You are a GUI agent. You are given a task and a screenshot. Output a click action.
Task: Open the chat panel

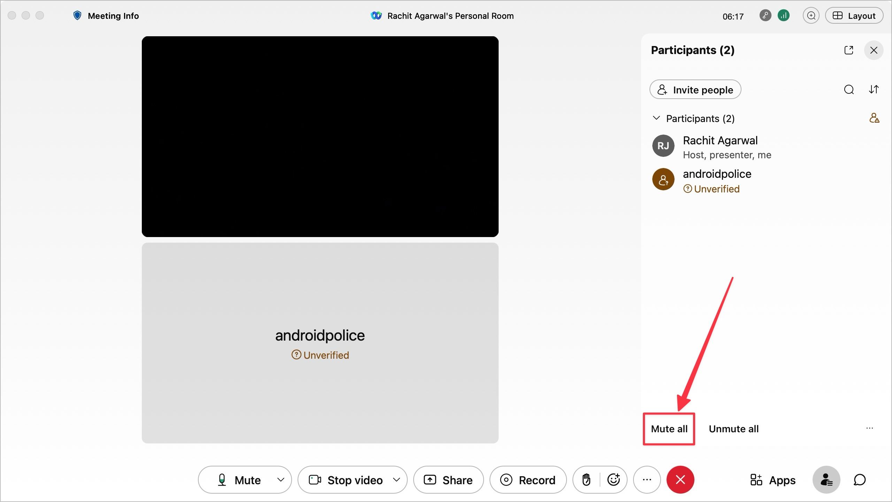[x=859, y=480]
